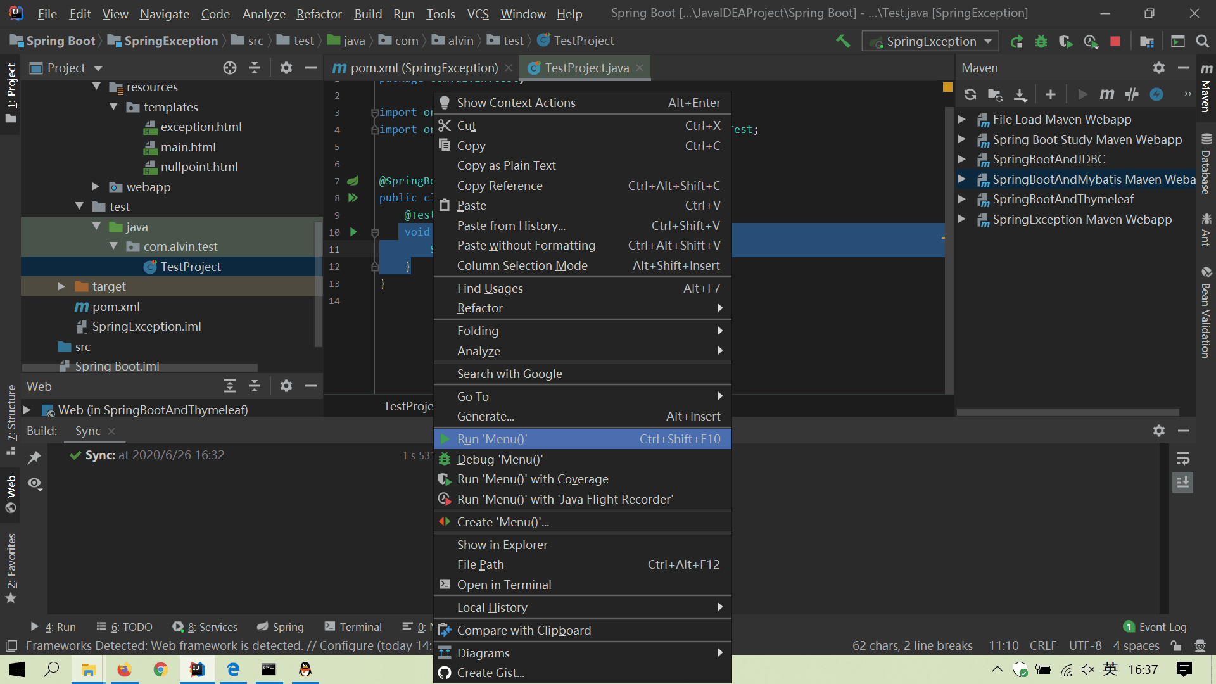Click Search Everywhere magnifier icon
The image size is (1216, 684).
(x=1202, y=41)
